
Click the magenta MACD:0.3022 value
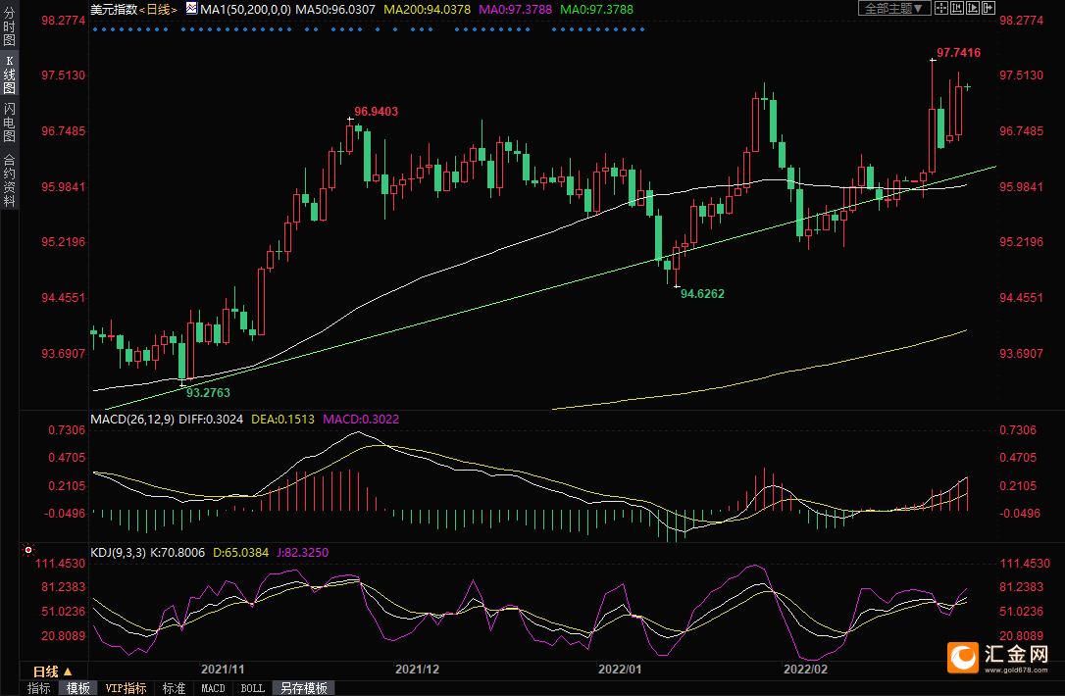(x=361, y=419)
